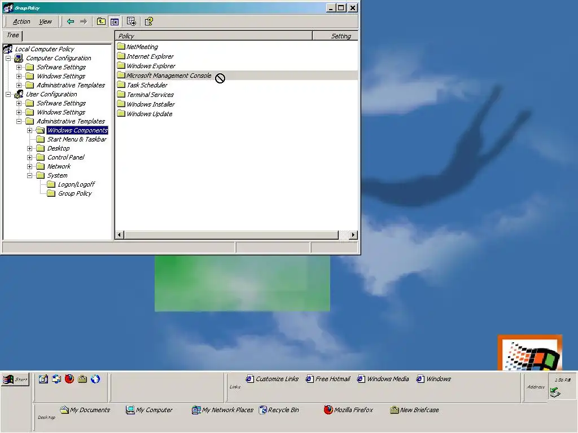Collapse the Computer Configuration node
The width and height of the screenshot is (578, 433).
click(8, 58)
